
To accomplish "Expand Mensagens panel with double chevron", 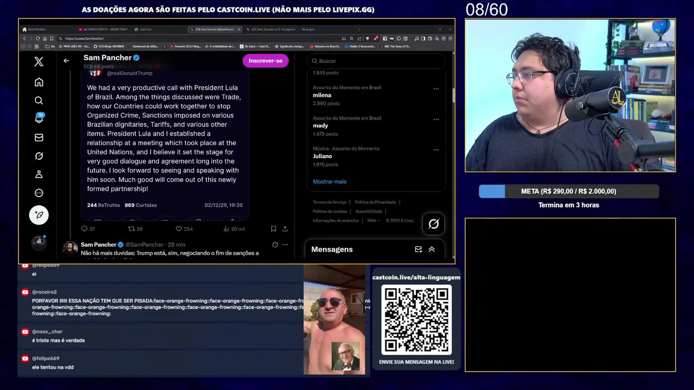I will 432,249.
